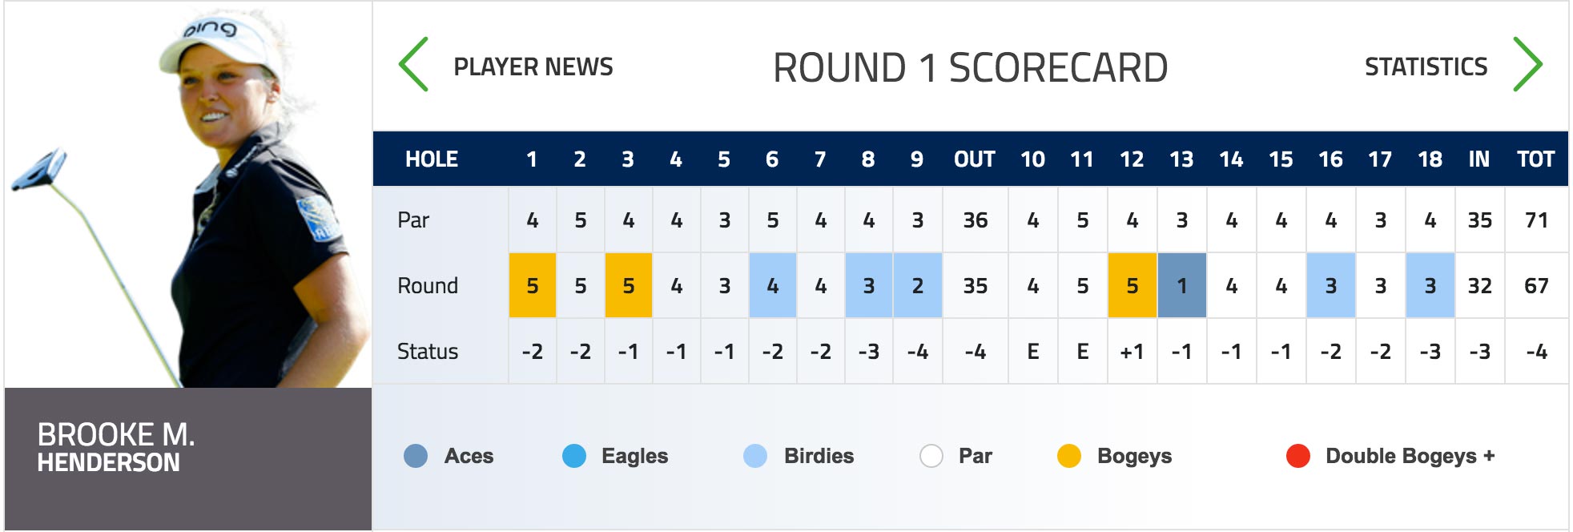This screenshot has height=532, width=1573.
Task: Open the Player News panel
Action: (533, 66)
